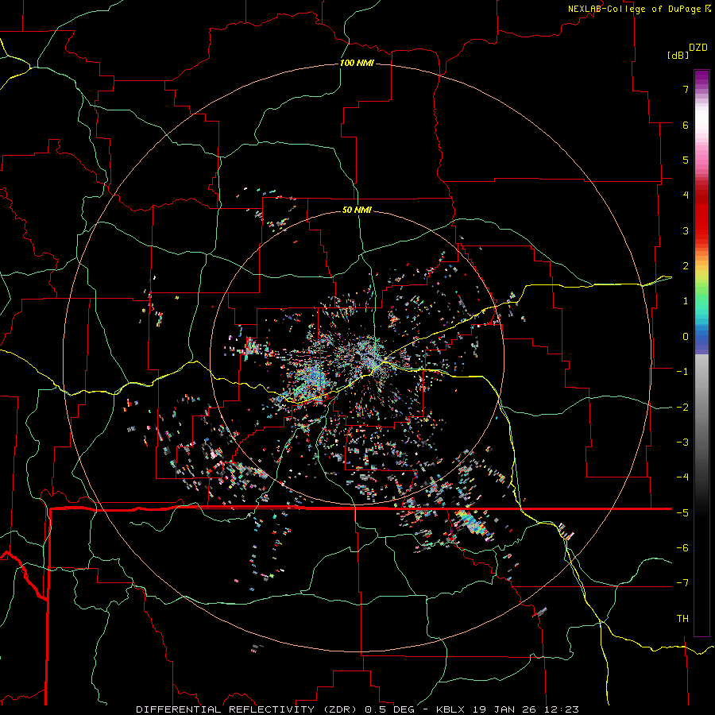Select the 6 dB scale label
The width and height of the screenshot is (715, 715).
(x=686, y=125)
